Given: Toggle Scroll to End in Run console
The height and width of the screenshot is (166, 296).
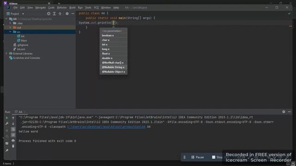Looking at the screenshot, I should point(13,135).
